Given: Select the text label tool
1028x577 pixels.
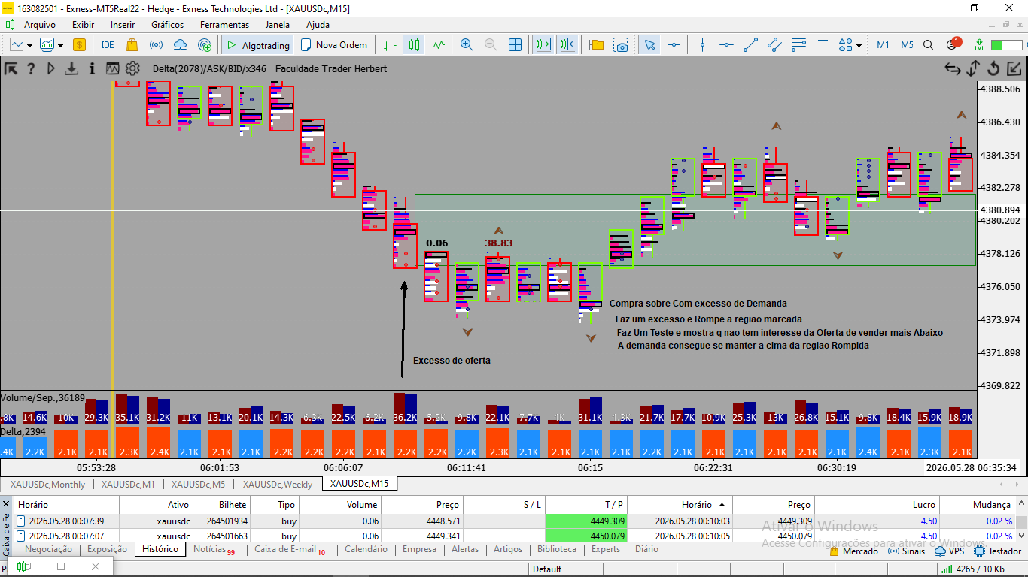Looking at the screenshot, I should [823, 45].
